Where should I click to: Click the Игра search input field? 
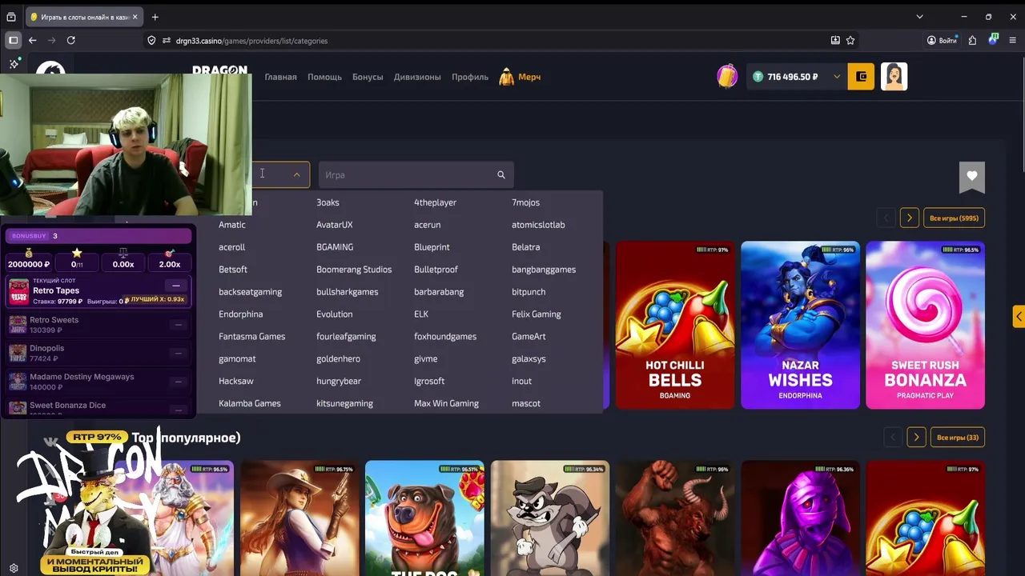pyautogui.click(x=416, y=174)
